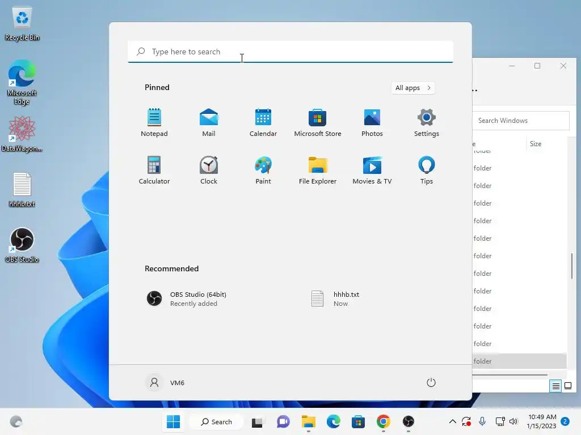Select Microsoft Edge desktop shortcut
Image resolution: width=581 pixels, height=435 pixels.
[22, 82]
